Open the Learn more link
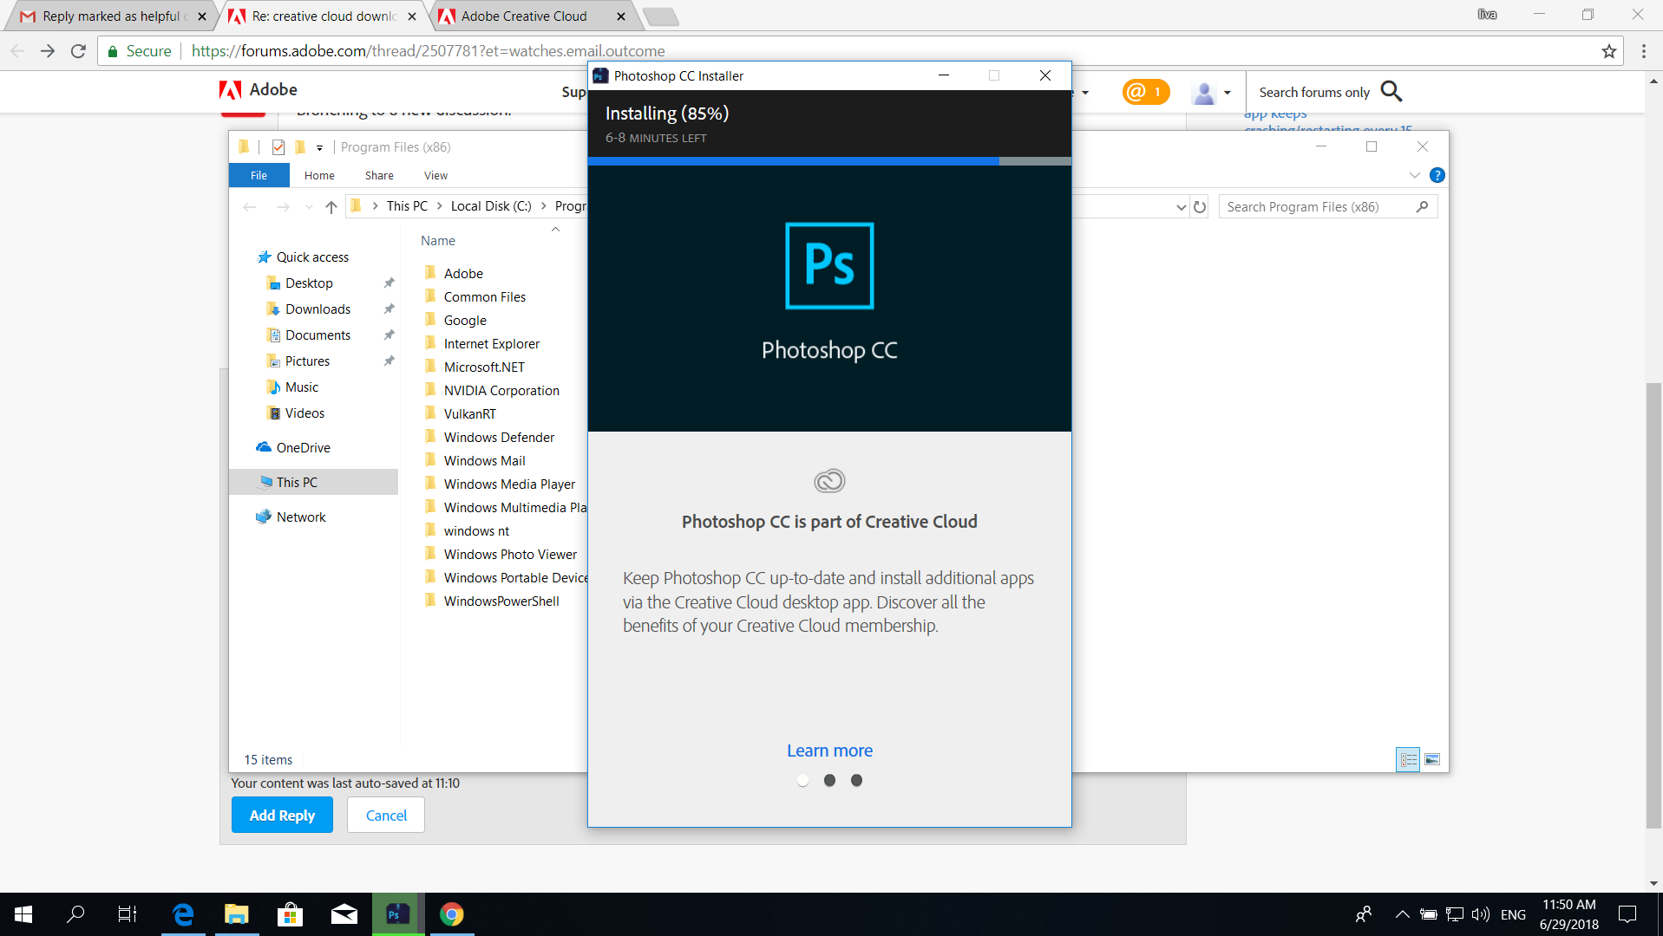 [x=829, y=751]
